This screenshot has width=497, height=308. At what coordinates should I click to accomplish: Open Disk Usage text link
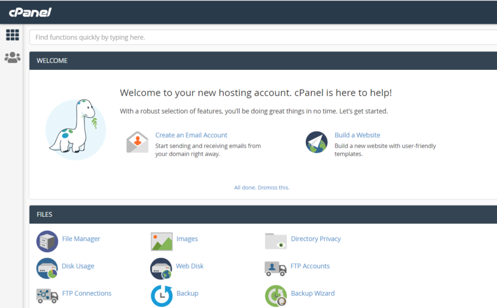[78, 266]
